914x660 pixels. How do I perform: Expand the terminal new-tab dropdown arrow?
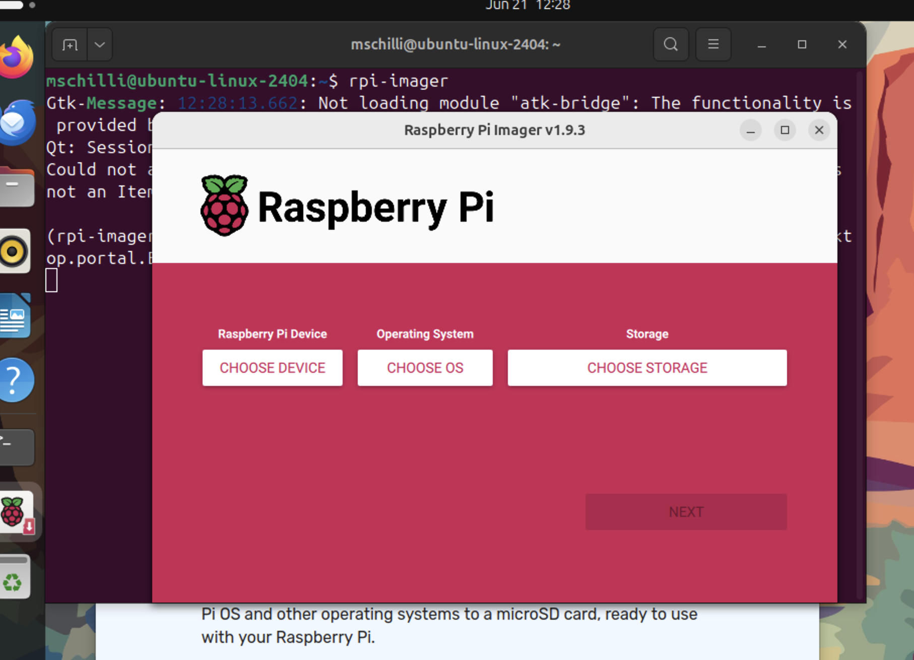coord(100,45)
